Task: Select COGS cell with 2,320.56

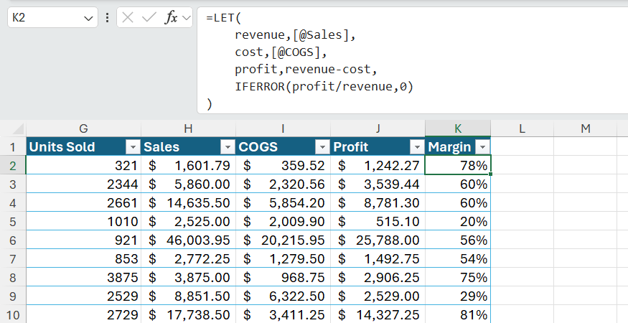Action: click(283, 184)
